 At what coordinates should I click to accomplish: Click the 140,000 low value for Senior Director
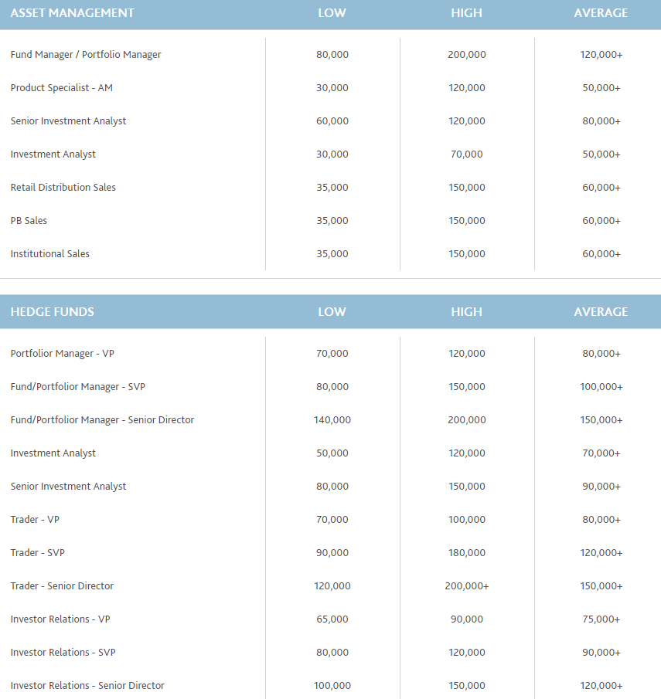coord(332,420)
